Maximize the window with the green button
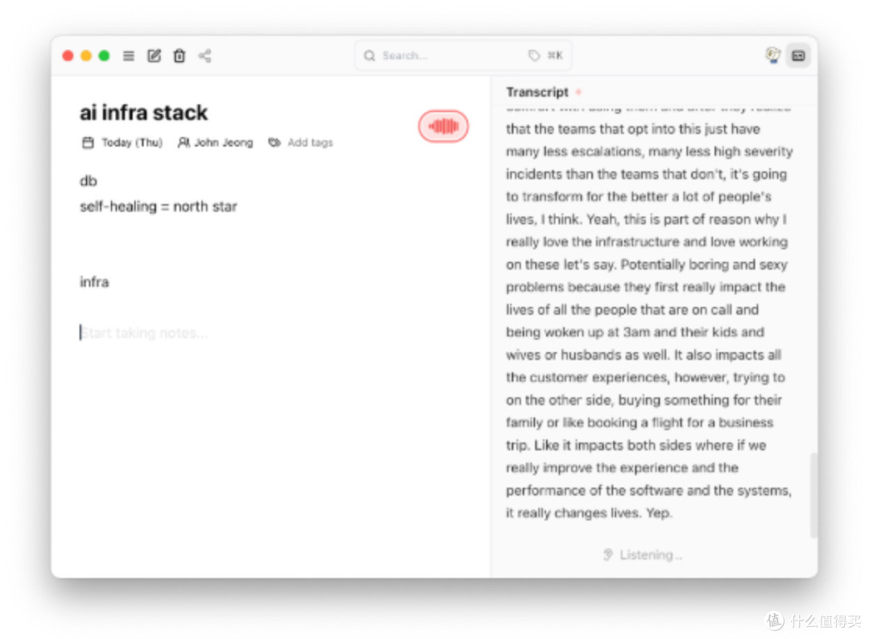 pyautogui.click(x=104, y=56)
